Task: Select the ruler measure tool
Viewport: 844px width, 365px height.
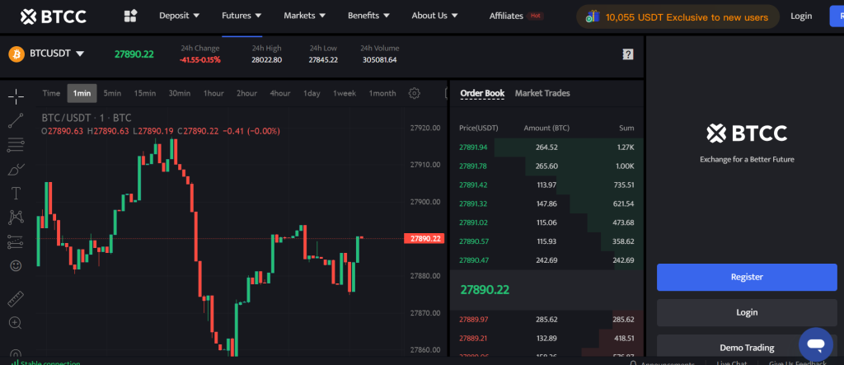Action: pos(16,299)
